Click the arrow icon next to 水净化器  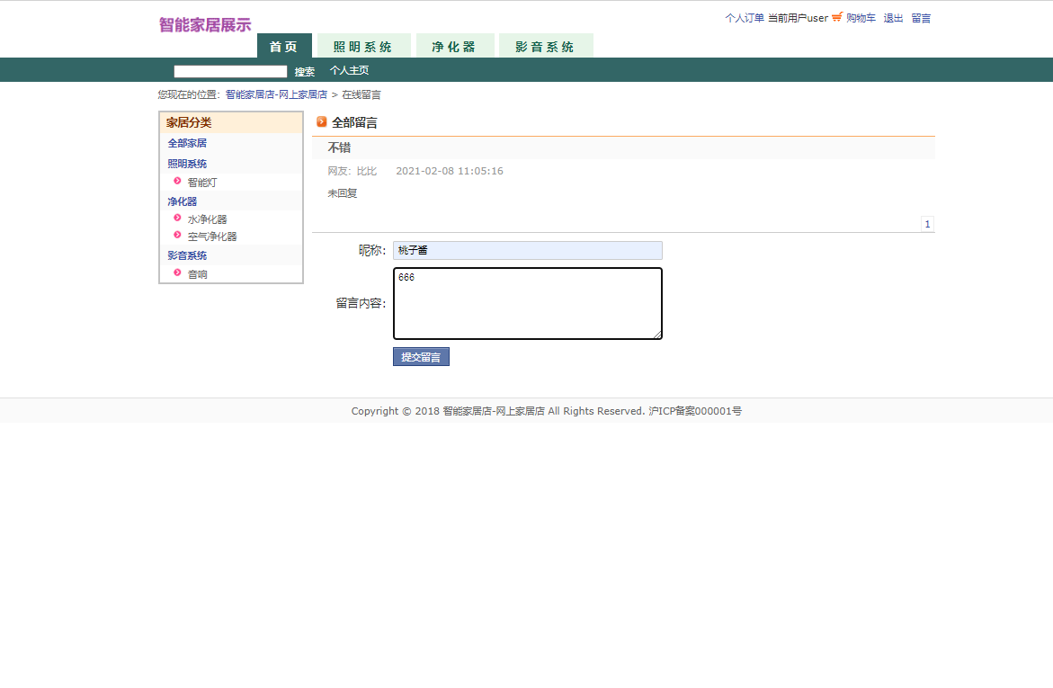pos(177,218)
